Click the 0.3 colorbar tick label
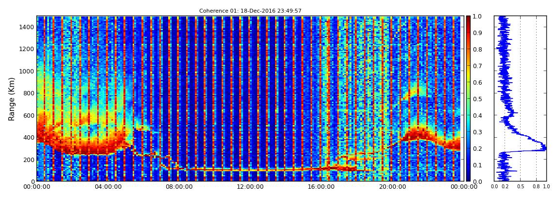The height and width of the screenshot is (198, 559). 477,132
